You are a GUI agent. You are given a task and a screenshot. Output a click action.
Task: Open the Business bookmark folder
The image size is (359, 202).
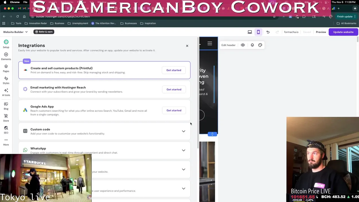click(x=57, y=23)
